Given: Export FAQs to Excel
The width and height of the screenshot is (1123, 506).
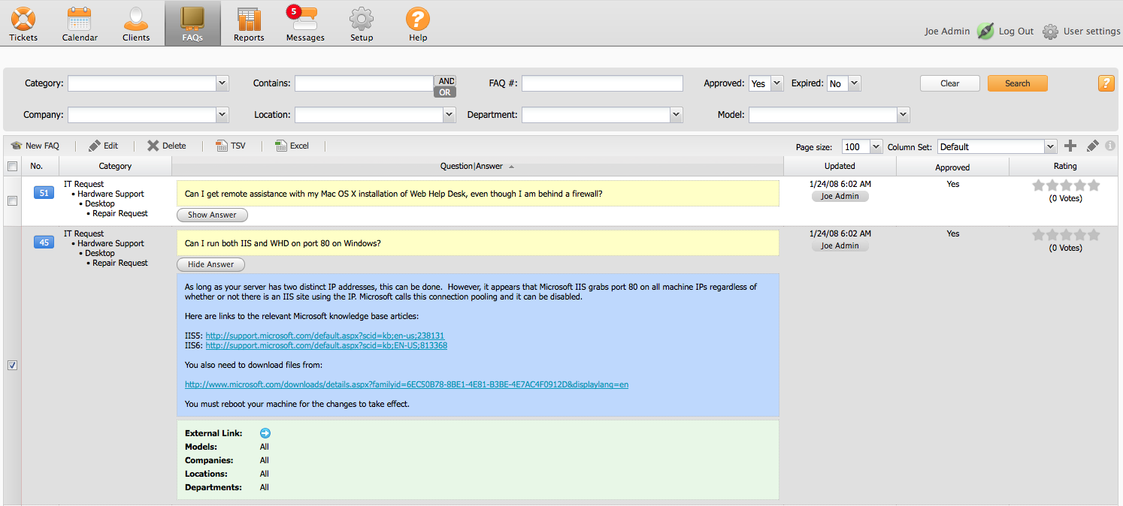Looking at the screenshot, I should tap(292, 146).
